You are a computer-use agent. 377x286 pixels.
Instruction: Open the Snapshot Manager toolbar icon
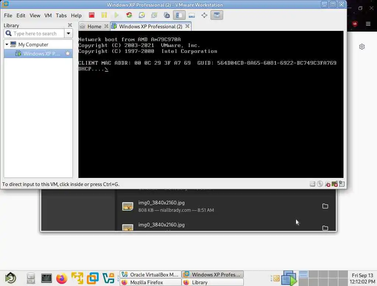tap(167, 15)
